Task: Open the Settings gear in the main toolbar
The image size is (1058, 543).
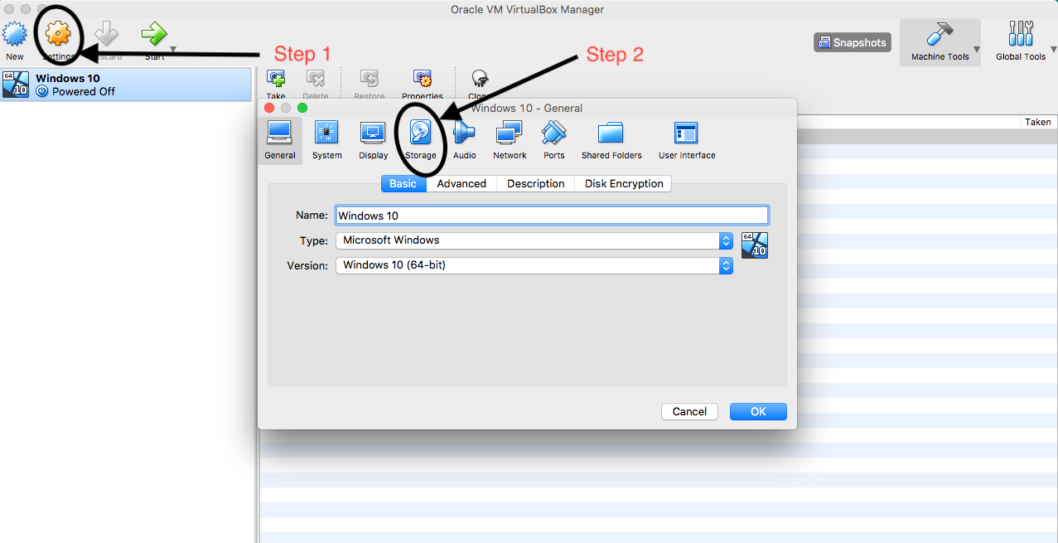Action: [x=58, y=34]
